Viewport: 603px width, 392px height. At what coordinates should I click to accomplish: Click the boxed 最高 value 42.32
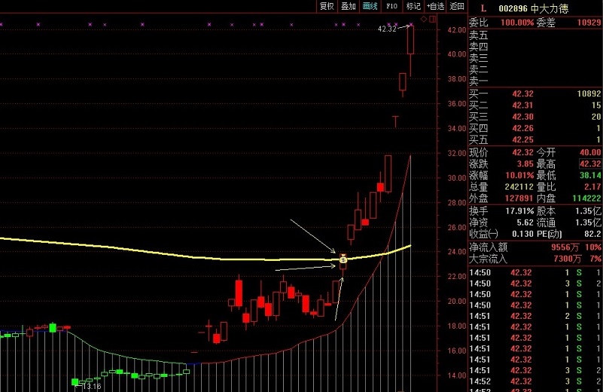[590, 164]
